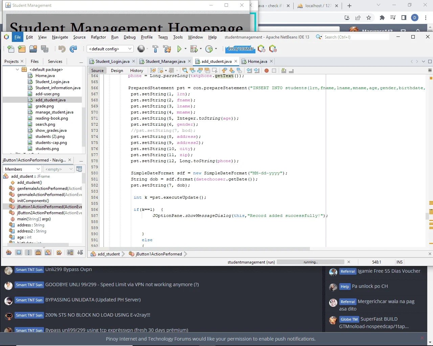Image resolution: width=433 pixels, height=346 pixels.
Task: Switch to Design view of add_student
Action: click(117, 71)
